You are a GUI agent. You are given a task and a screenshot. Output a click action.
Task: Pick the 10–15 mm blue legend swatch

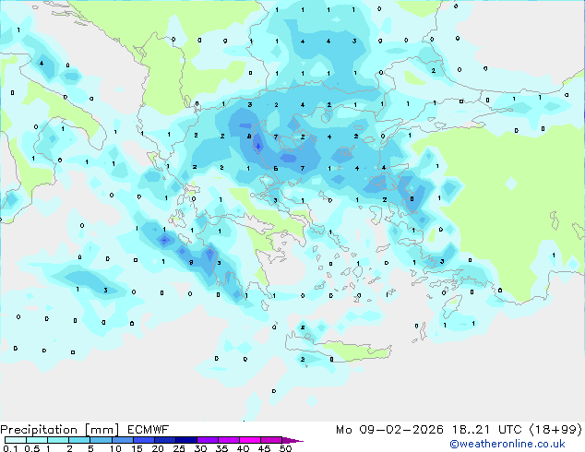[x=123, y=440]
